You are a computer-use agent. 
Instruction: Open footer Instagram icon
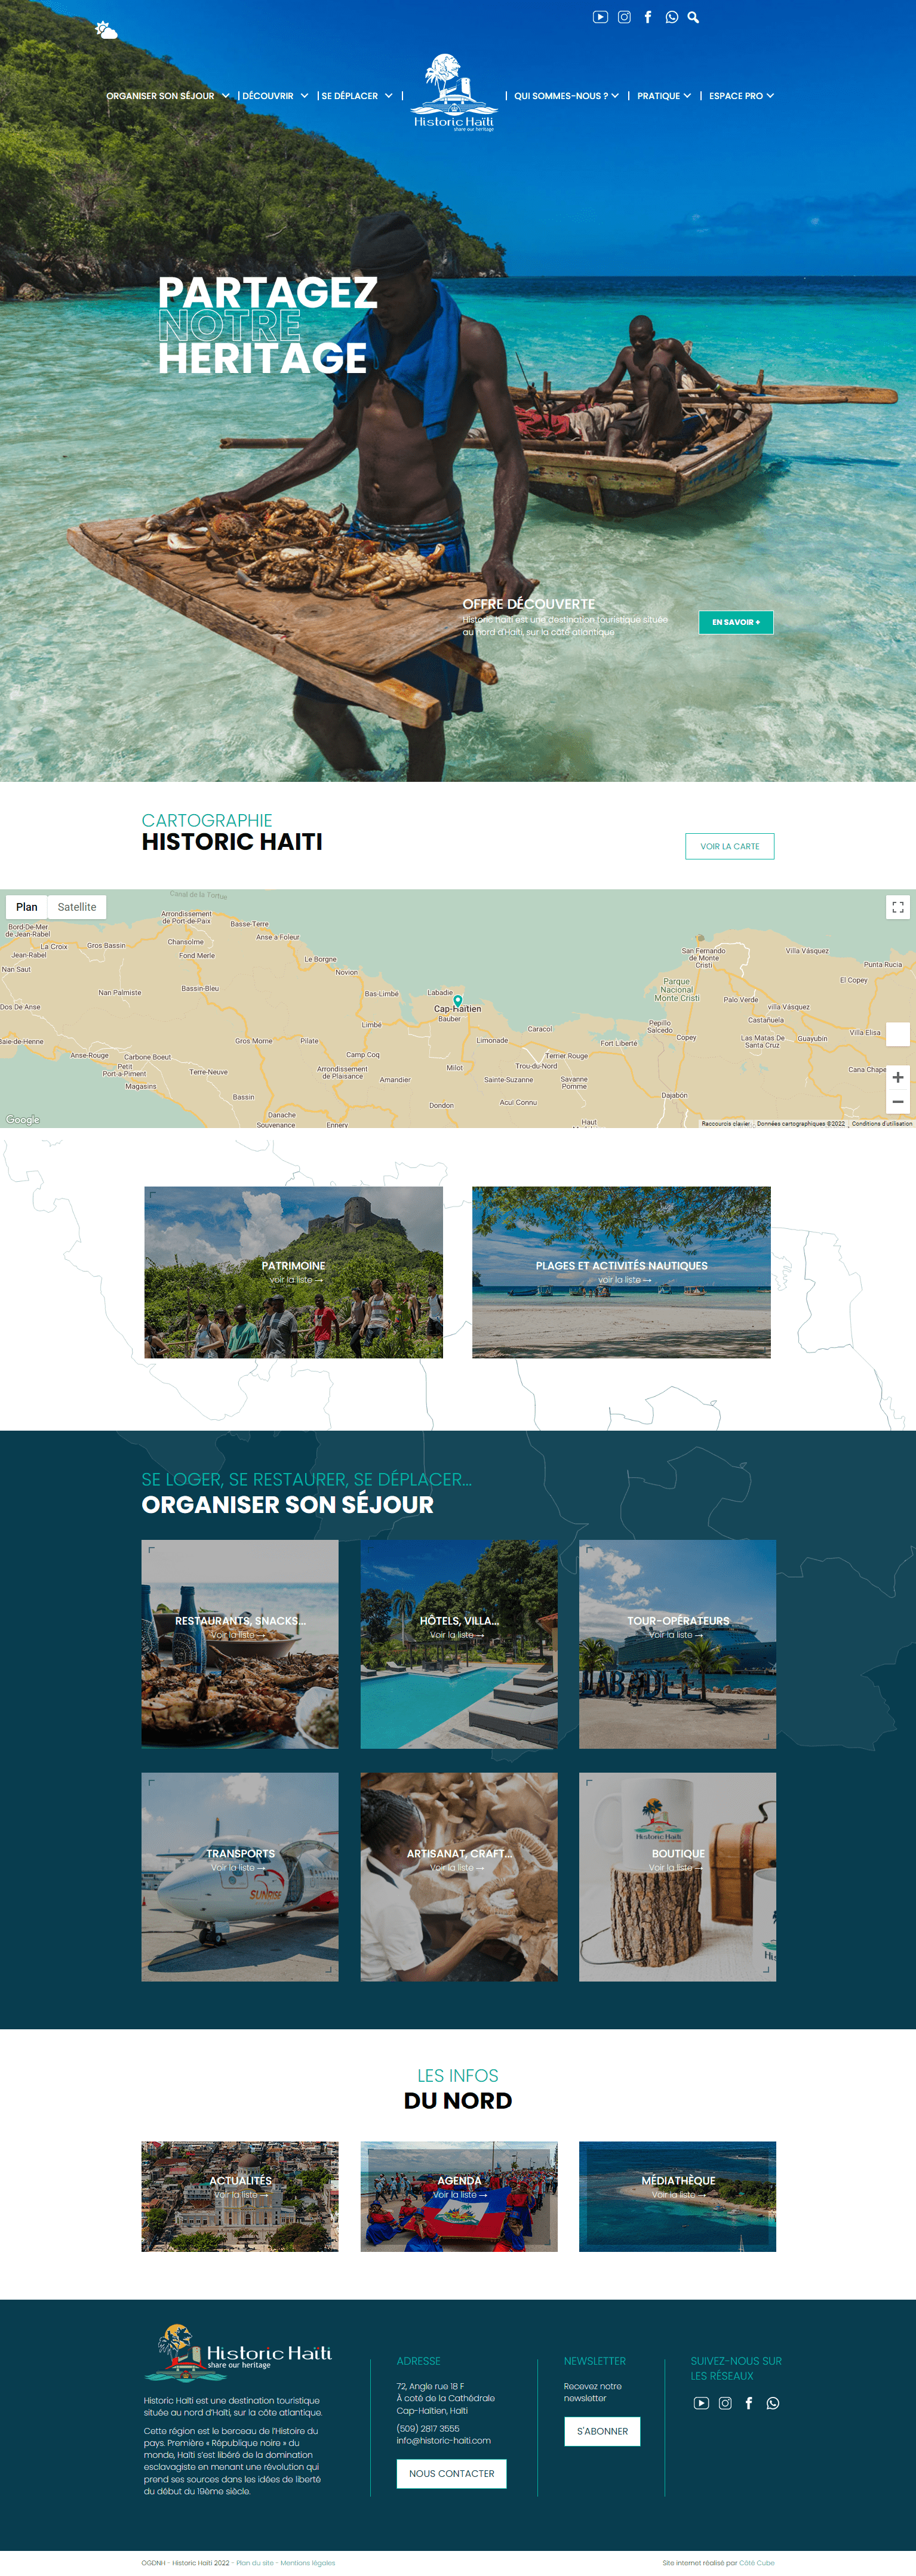(725, 2403)
